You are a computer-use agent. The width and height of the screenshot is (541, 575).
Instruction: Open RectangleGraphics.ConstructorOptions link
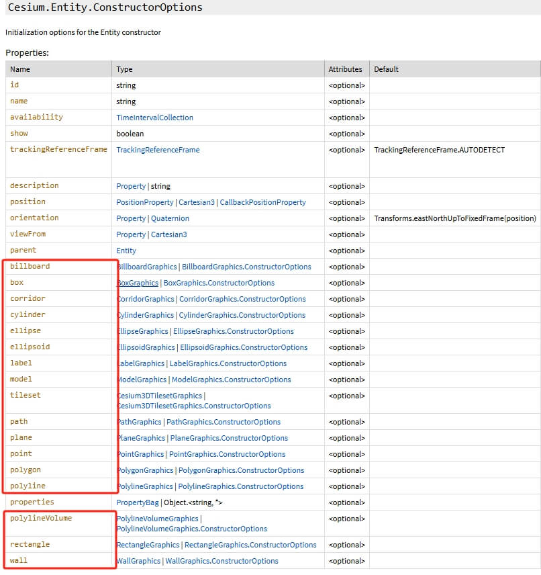[x=250, y=545]
